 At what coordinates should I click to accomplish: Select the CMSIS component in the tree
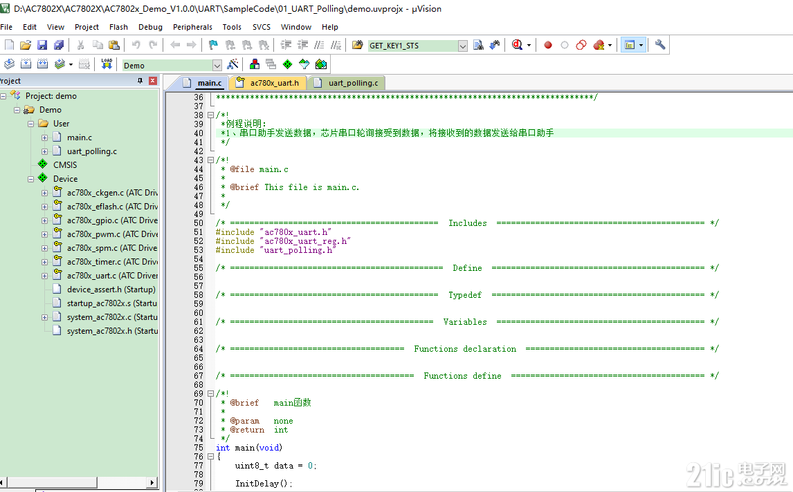point(65,165)
